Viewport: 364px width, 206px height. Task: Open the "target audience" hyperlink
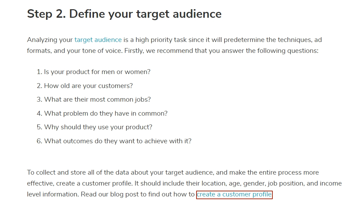pyautogui.click(x=98, y=40)
